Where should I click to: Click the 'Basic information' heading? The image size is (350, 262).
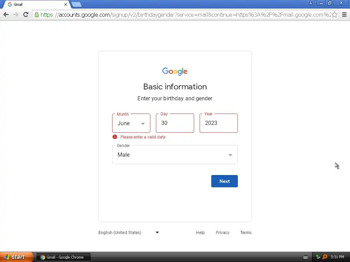click(175, 87)
